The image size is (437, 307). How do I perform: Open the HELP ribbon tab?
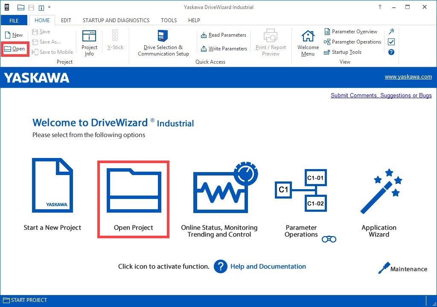tap(194, 20)
